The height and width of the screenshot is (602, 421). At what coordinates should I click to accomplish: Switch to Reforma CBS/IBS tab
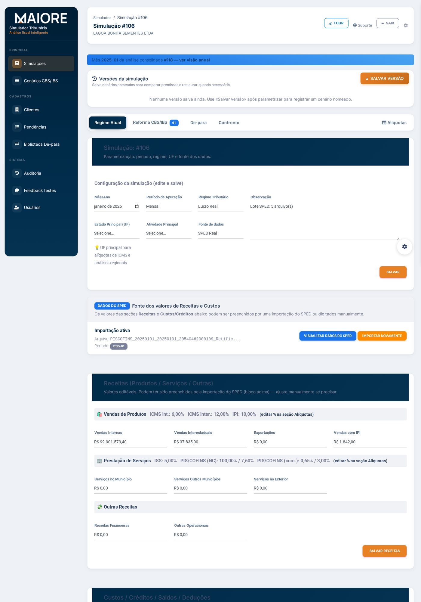[x=156, y=123]
